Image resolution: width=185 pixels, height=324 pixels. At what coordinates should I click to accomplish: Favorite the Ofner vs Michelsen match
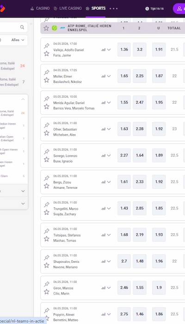click(x=47, y=133)
